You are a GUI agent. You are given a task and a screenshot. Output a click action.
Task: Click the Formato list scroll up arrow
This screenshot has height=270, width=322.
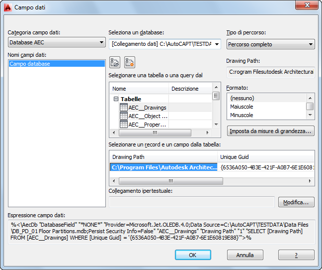pyautogui.click(x=310, y=98)
